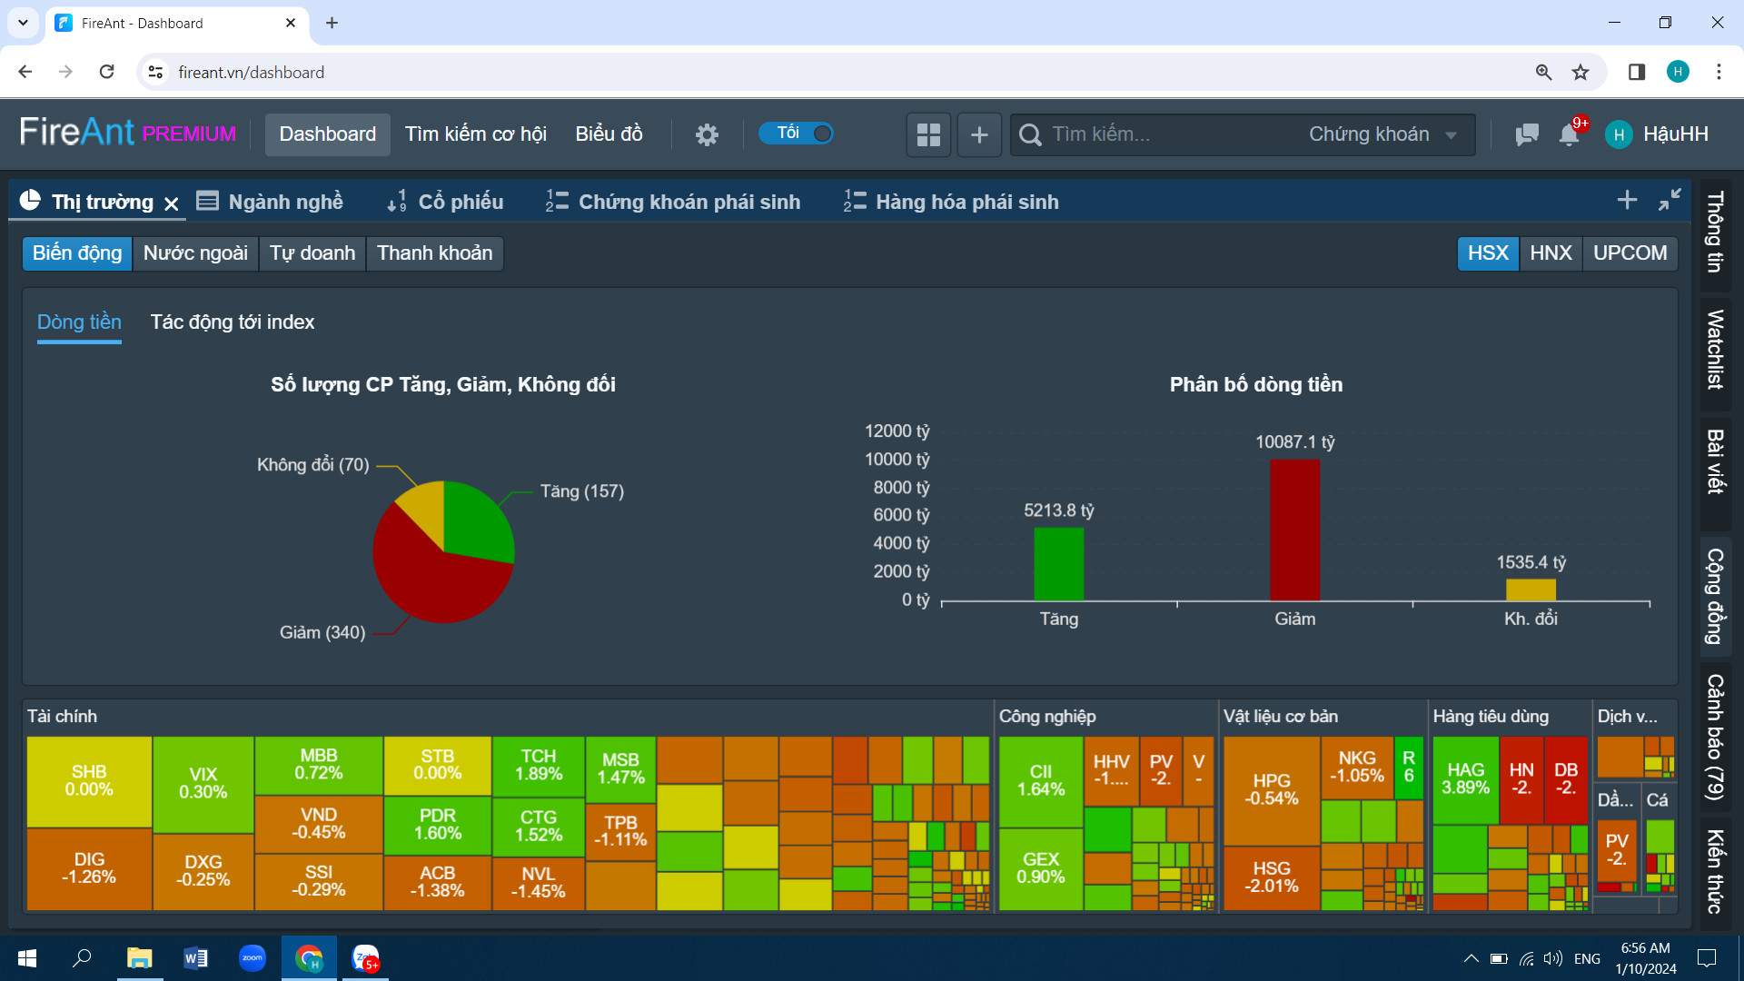Open notifications bell with 9+ badge
Image resolution: width=1744 pixels, height=981 pixels.
click(1569, 134)
